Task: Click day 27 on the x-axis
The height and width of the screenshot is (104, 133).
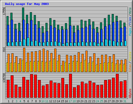Action: (x=109, y=101)
